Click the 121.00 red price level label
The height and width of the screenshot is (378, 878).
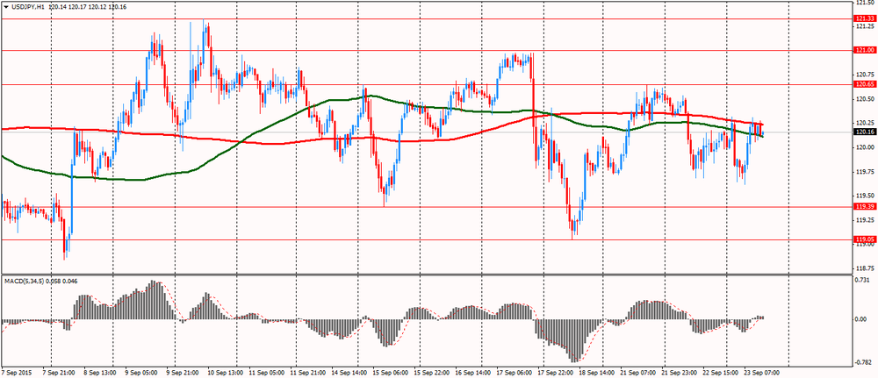[865, 51]
